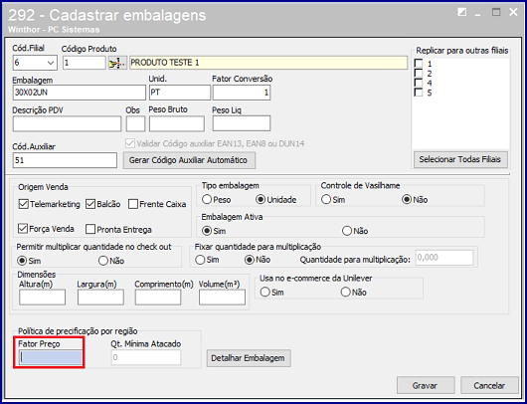Check filial 1 in Replicar list
The image size is (527, 404).
(x=419, y=63)
